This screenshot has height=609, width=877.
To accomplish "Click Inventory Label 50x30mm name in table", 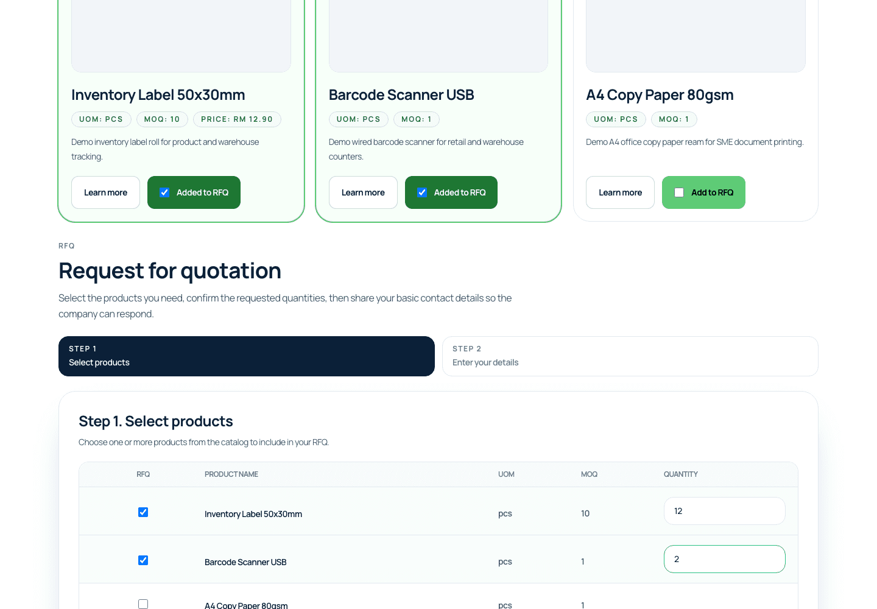I will point(253,514).
